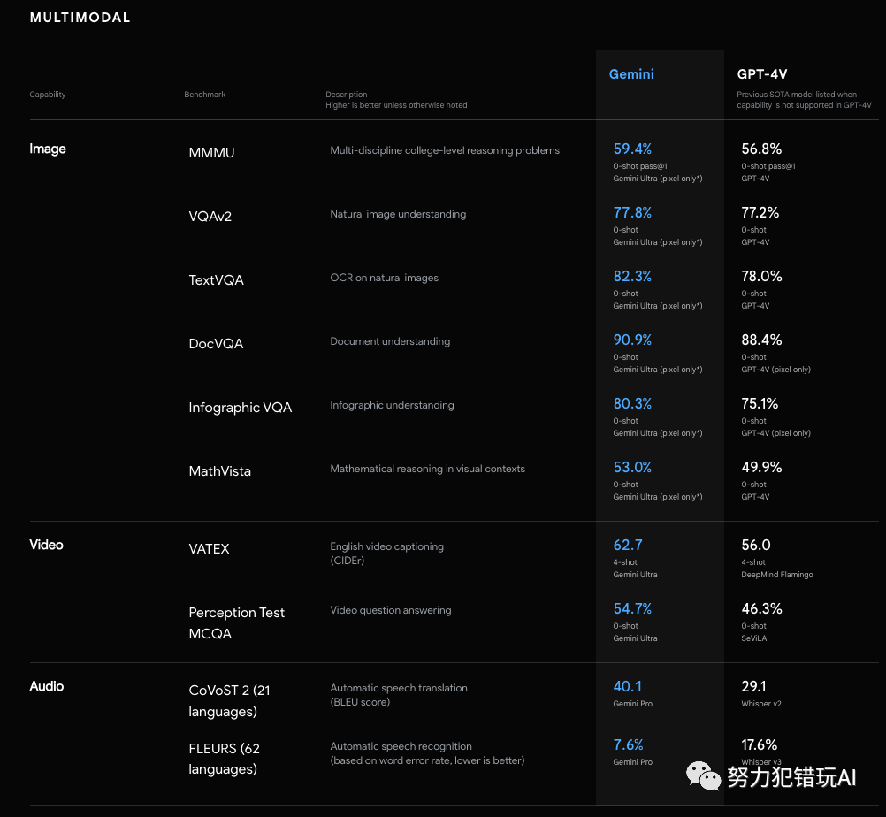Select the GPT-4V column header
This screenshot has width=886, height=817.
pyautogui.click(x=761, y=74)
